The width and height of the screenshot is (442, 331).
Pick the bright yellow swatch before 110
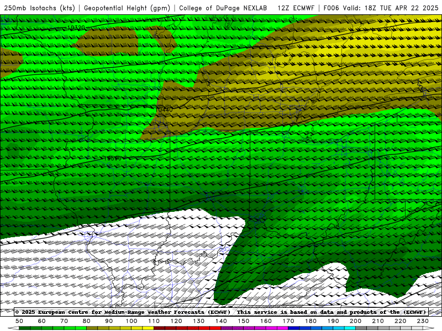point(148,329)
